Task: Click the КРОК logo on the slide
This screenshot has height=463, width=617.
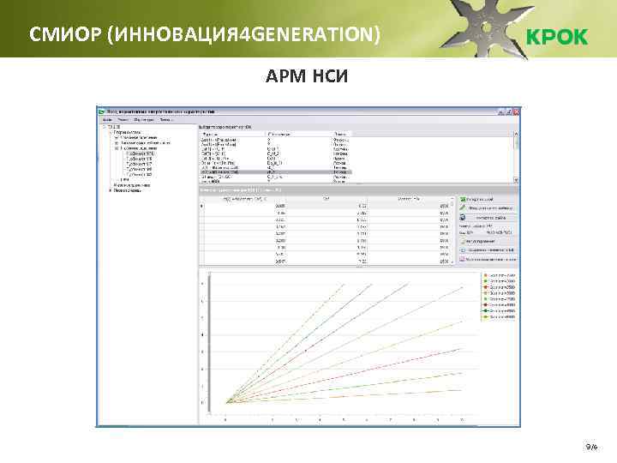Action: [x=557, y=37]
